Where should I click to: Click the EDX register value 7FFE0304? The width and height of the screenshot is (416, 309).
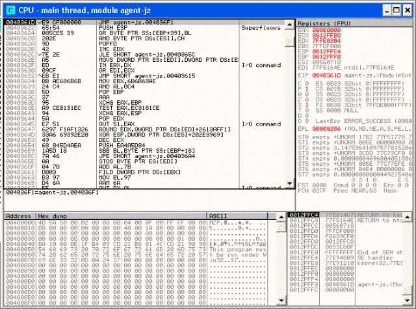(x=326, y=41)
